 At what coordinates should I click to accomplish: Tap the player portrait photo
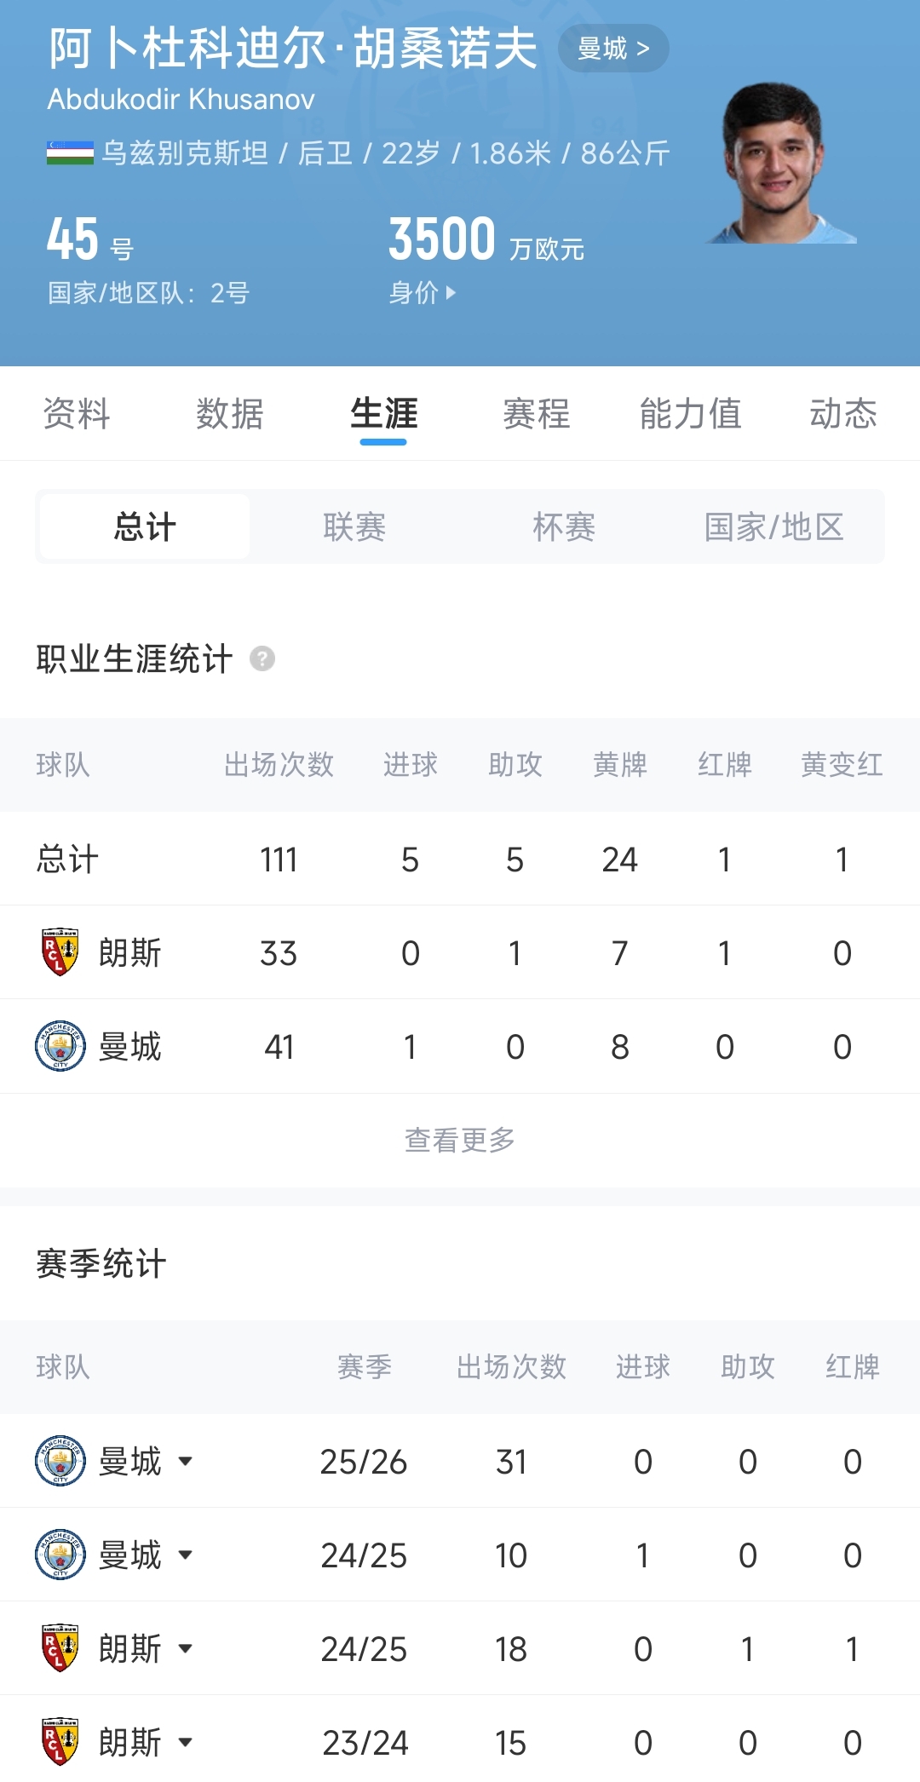pos(779,164)
